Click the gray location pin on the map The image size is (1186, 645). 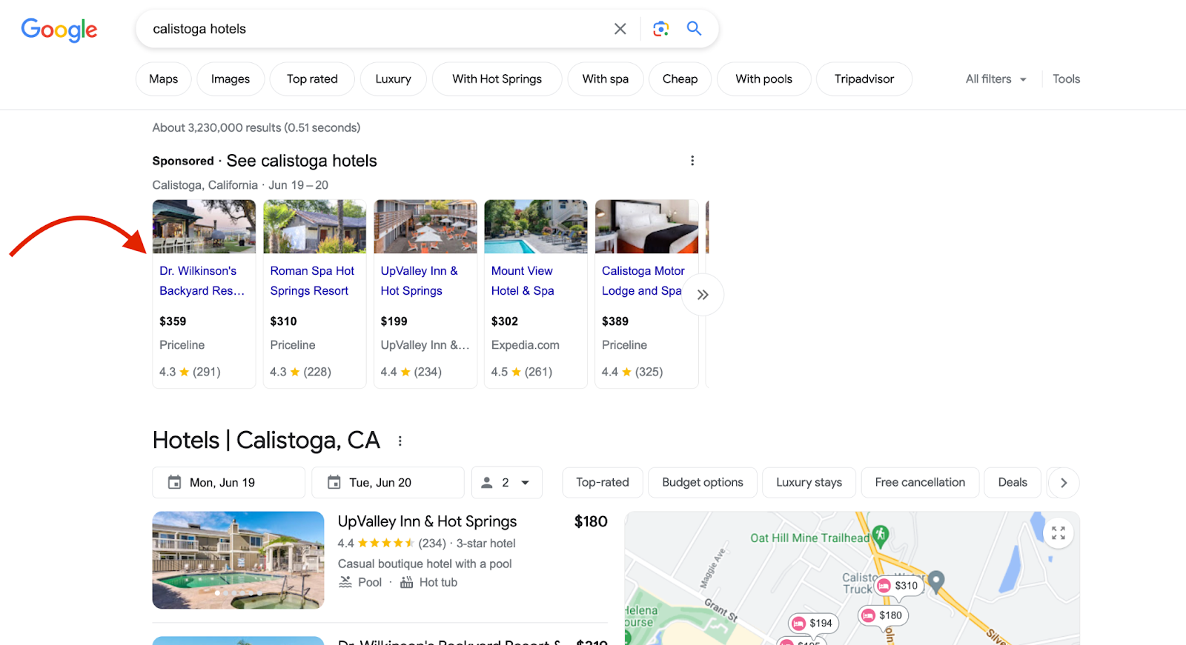pyautogui.click(x=936, y=581)
